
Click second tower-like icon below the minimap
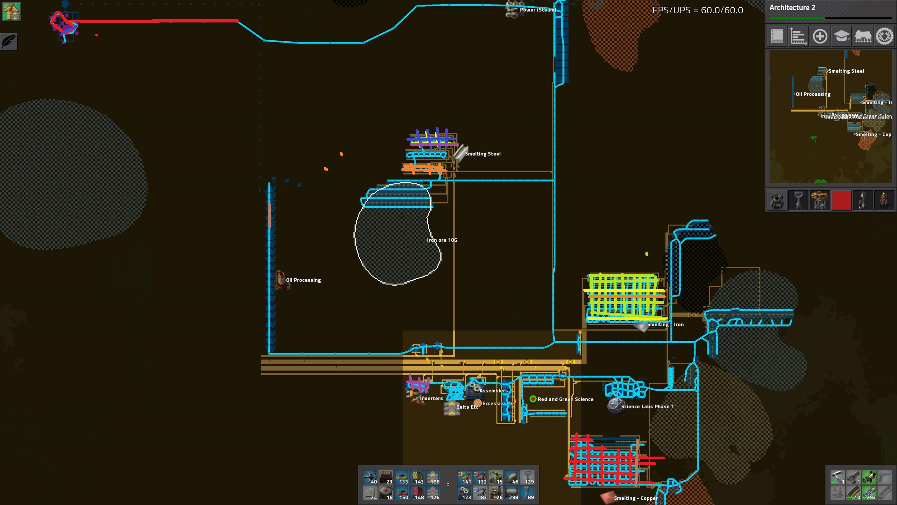pyautogui.click(x=798, y=201)
